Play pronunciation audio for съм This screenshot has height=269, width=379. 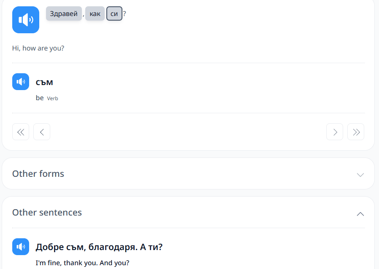(x=21, y=82)
